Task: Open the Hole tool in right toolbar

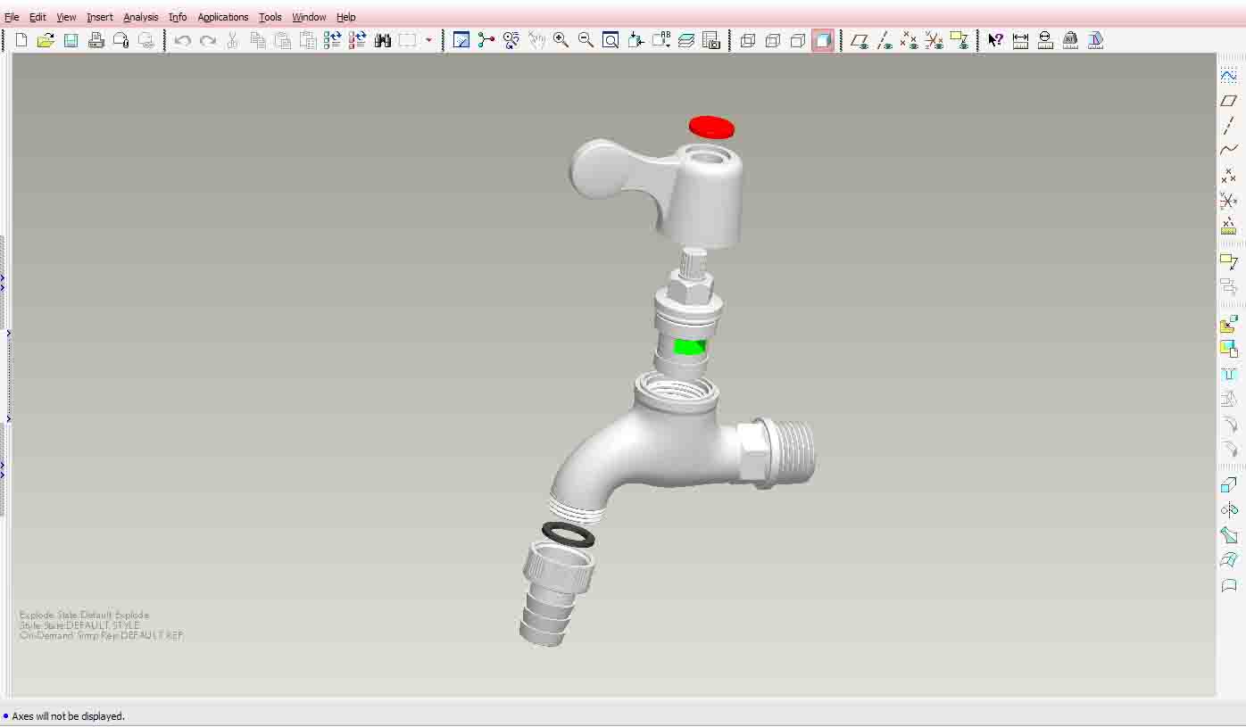Action: (1229, 375)
